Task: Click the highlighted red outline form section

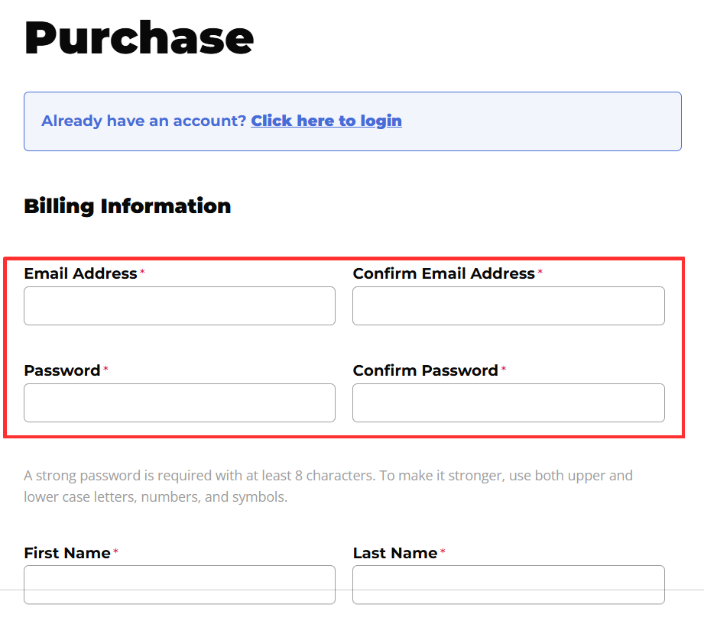Action: 352,342
